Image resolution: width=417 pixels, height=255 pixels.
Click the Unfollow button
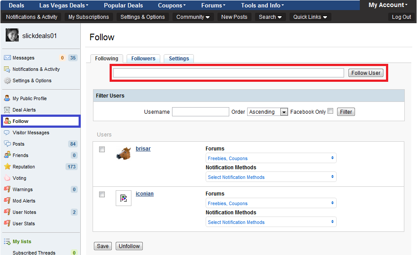coord(129,246)
